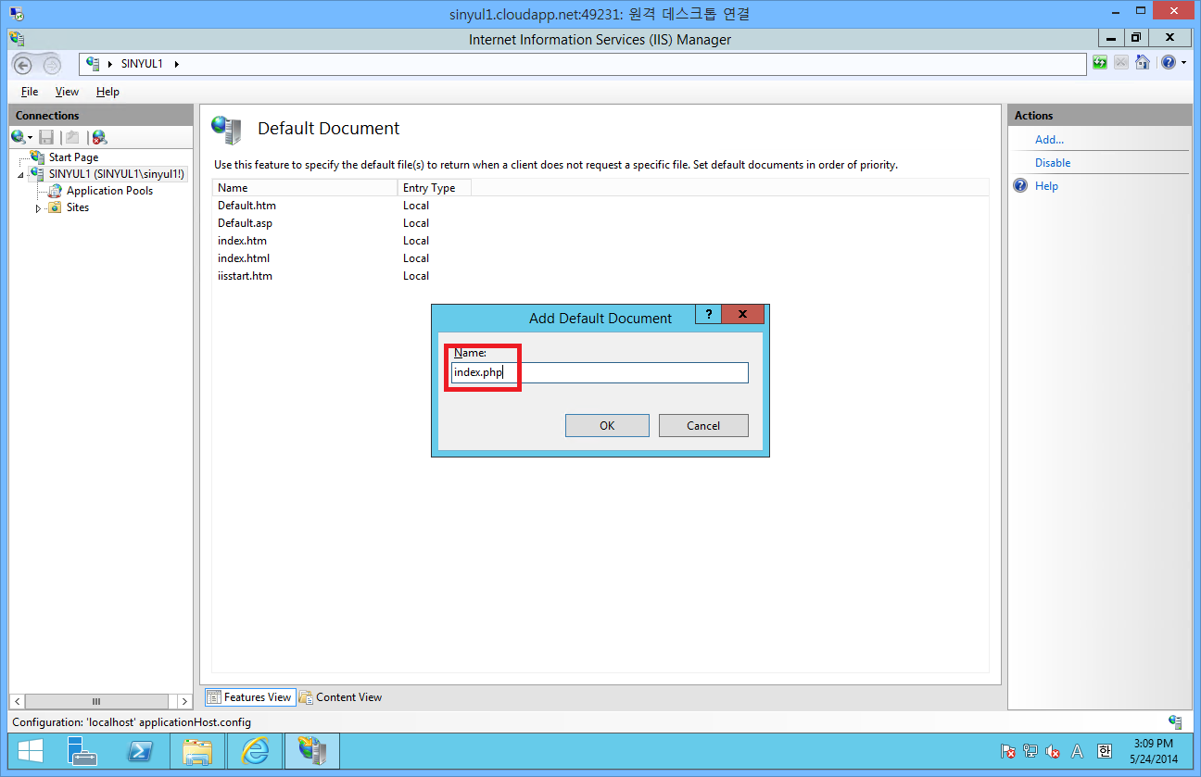Click the blue Help icon in toolbar
The width and height of the screenshot is (1201, 777).
tap(1168, 63)
